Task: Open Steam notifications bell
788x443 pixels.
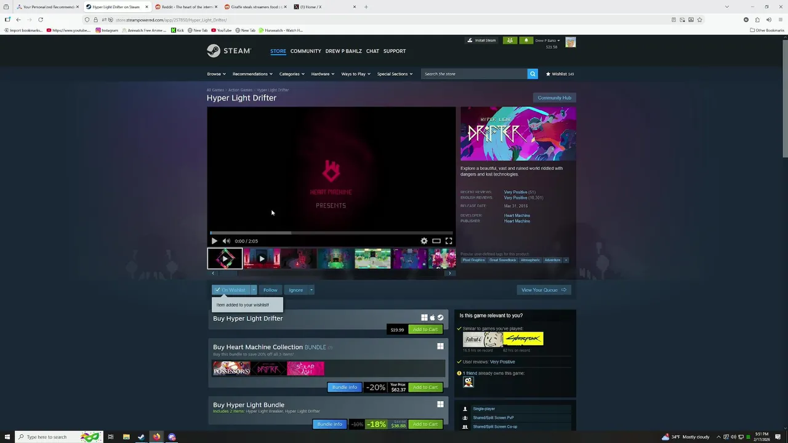Action: tap(526, 41)
